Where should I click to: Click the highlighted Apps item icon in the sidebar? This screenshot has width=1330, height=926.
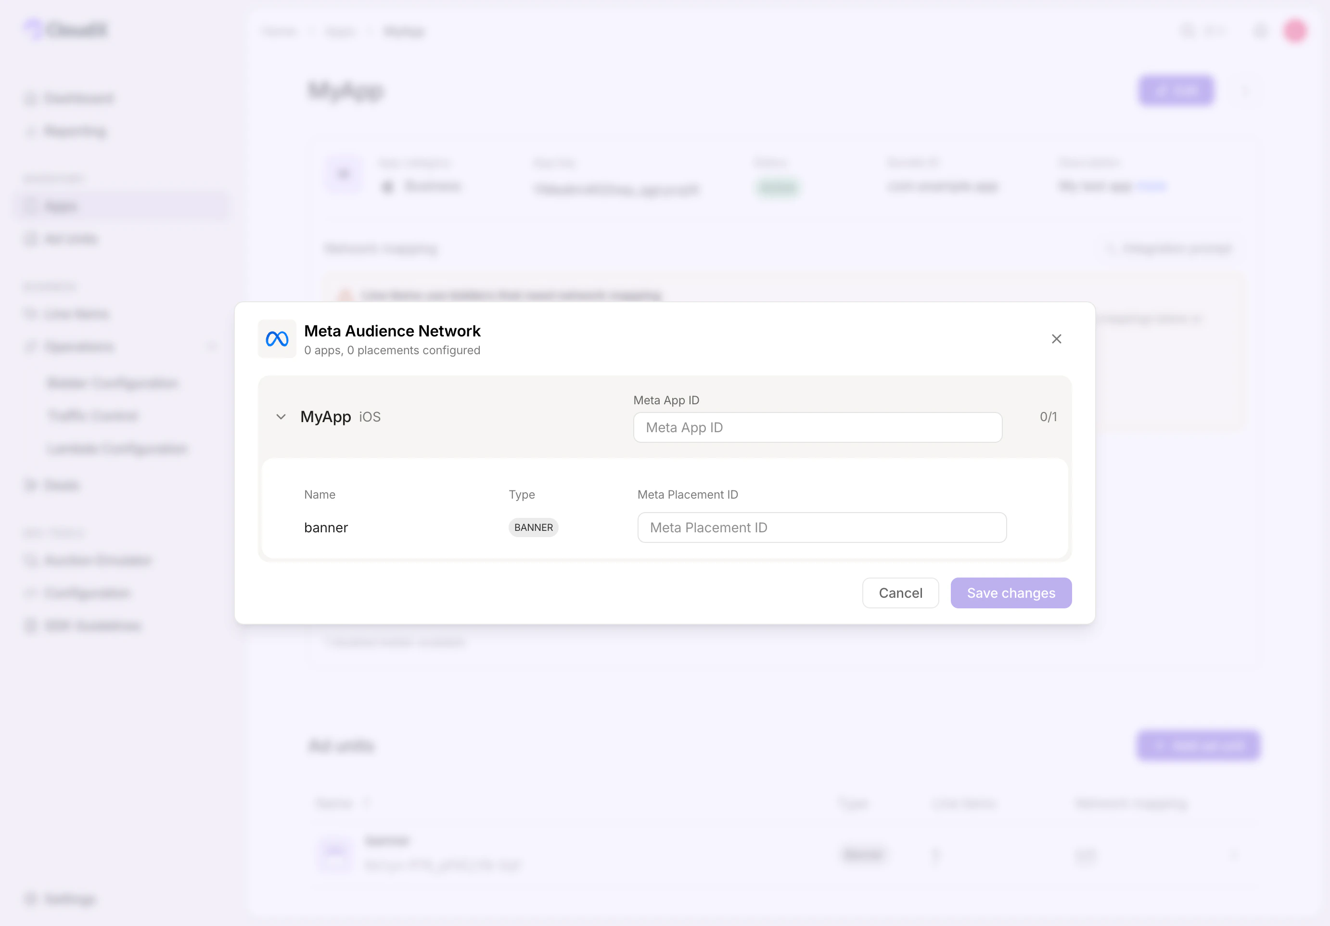click(x=31, y=206)
